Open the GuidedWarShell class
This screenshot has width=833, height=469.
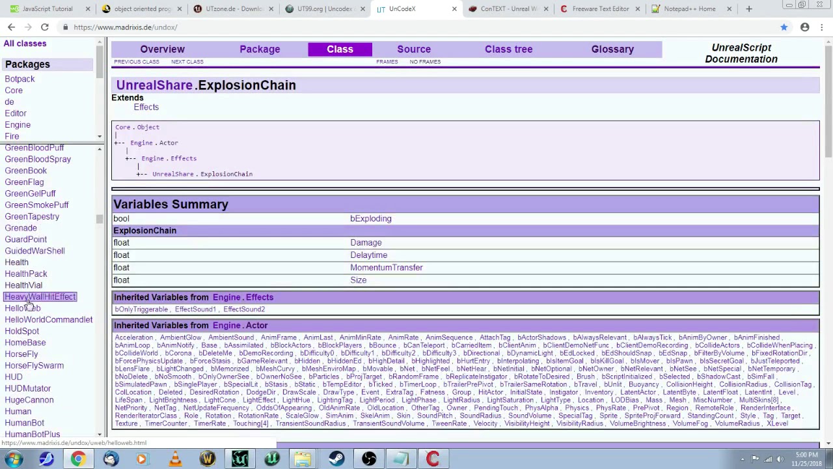[34, 251]
